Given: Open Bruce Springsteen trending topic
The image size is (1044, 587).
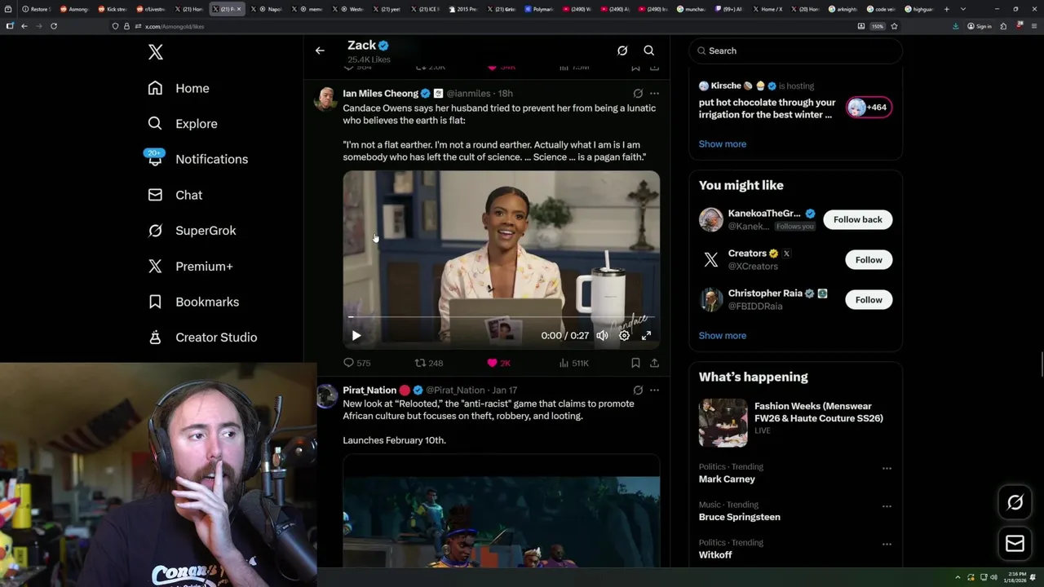Looking at the screenshot, I should (x=739, y=517).
